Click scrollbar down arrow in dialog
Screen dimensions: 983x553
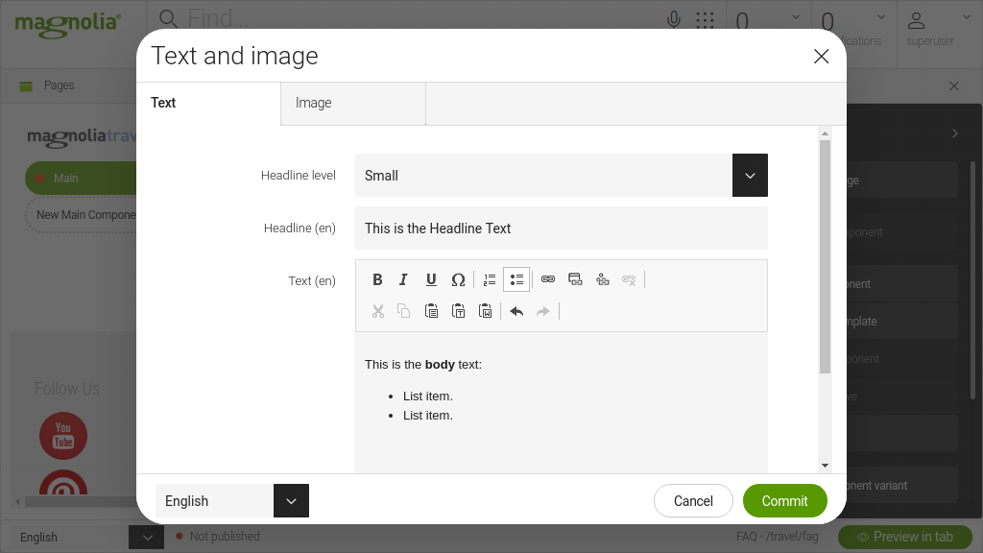[825, 466]
